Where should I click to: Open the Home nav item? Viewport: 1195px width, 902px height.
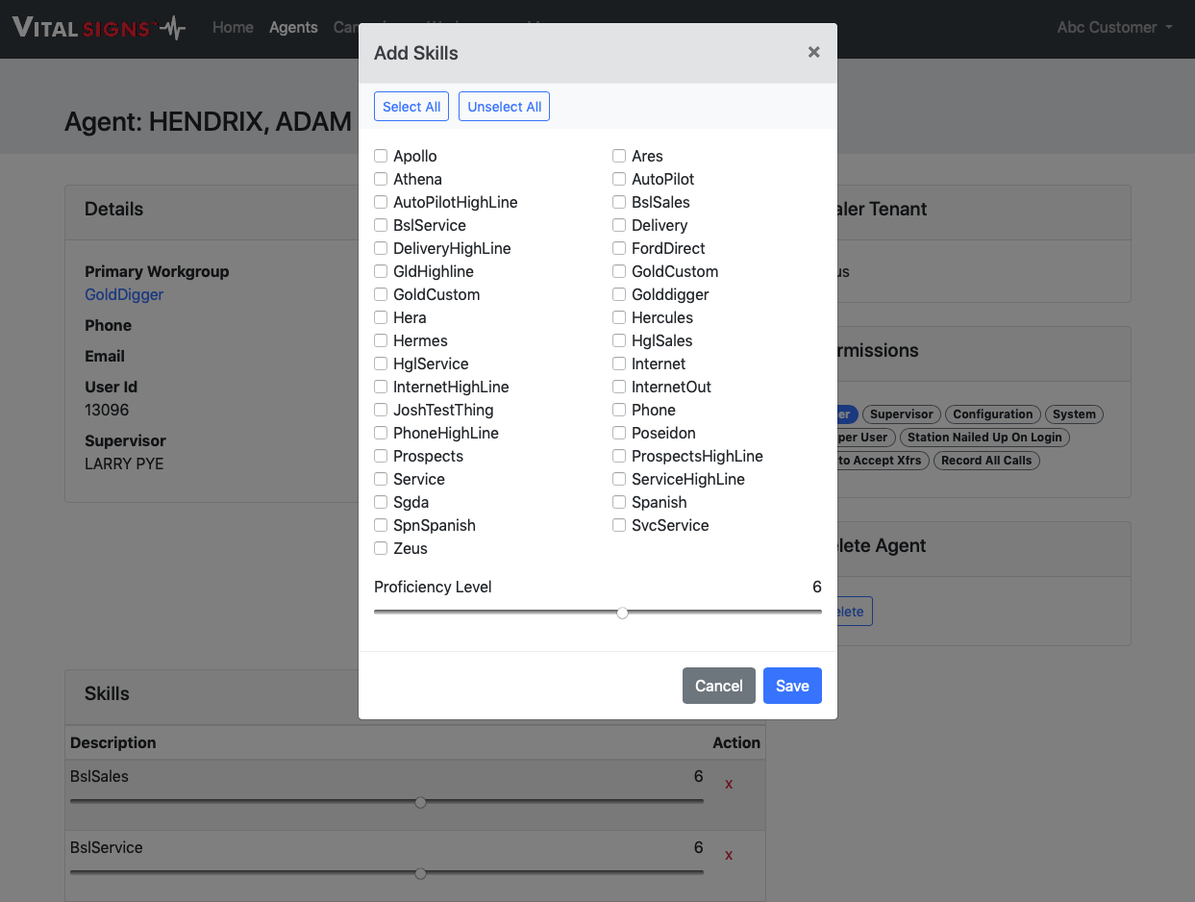(x=233, y=28)
